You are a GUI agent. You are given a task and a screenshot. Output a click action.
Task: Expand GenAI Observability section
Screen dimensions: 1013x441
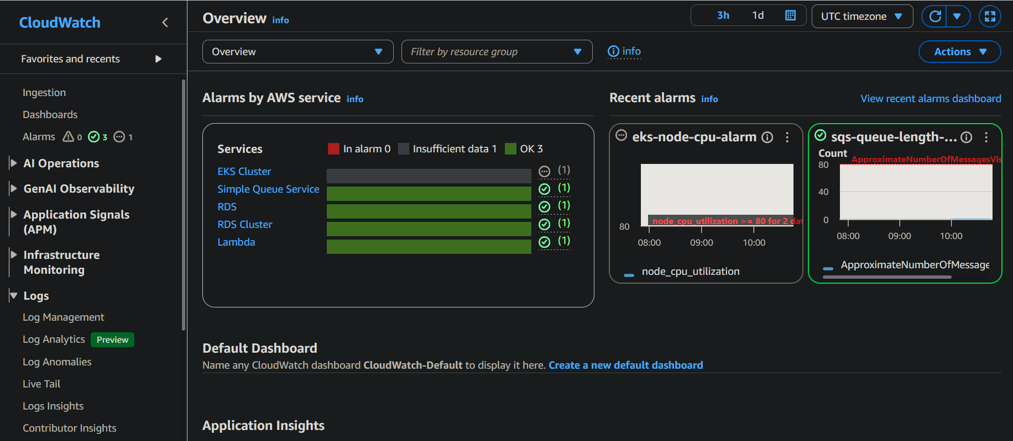pos(13,188)
